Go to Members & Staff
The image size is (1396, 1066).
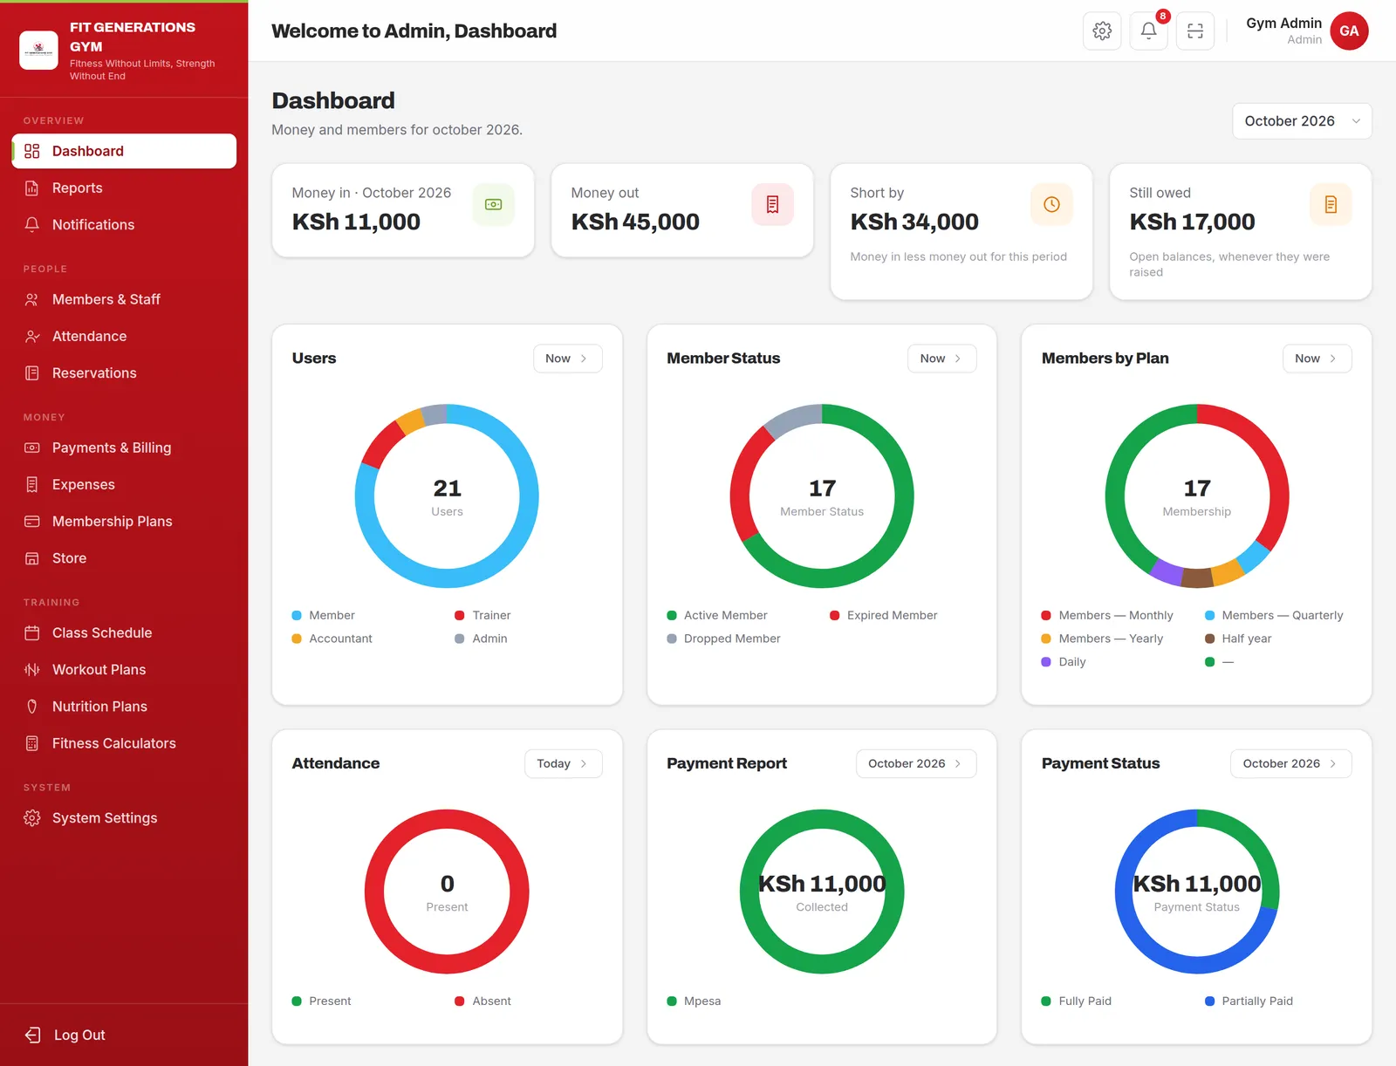[124, 299]
